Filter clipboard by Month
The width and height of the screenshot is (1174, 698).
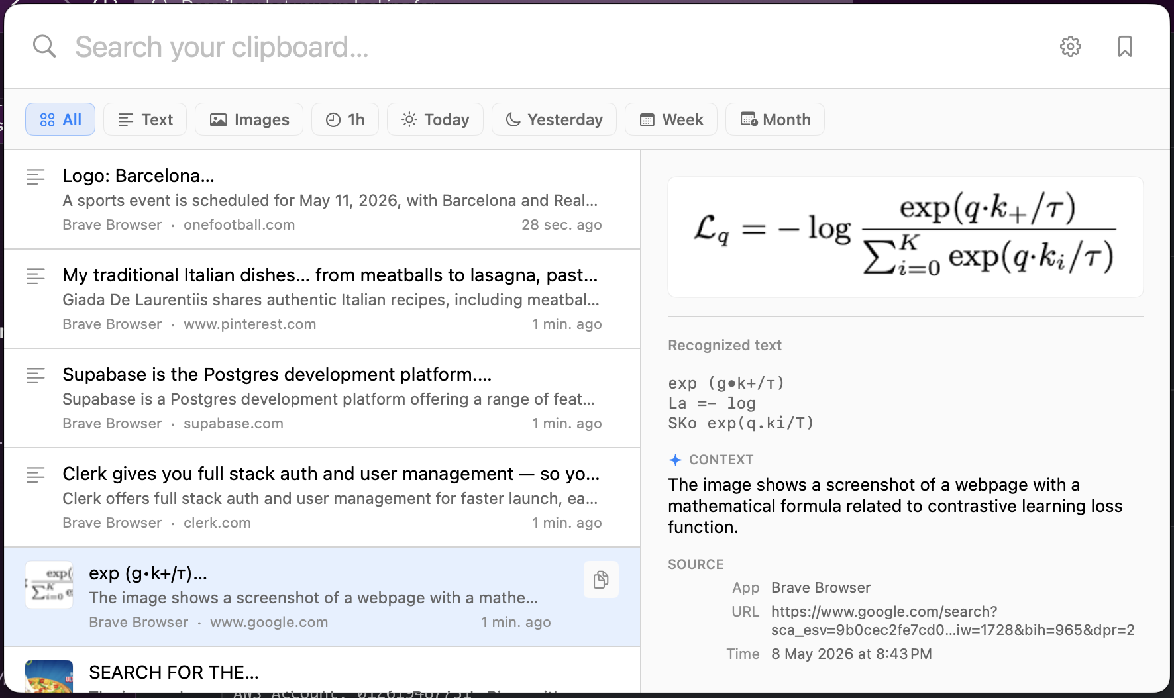775,119
